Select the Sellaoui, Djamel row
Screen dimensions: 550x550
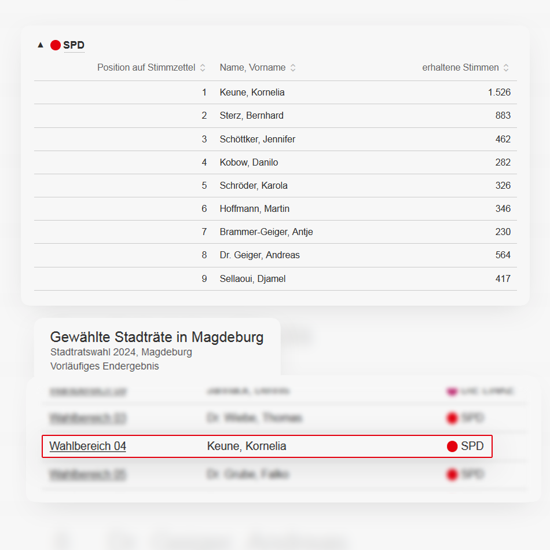point(276,279)
